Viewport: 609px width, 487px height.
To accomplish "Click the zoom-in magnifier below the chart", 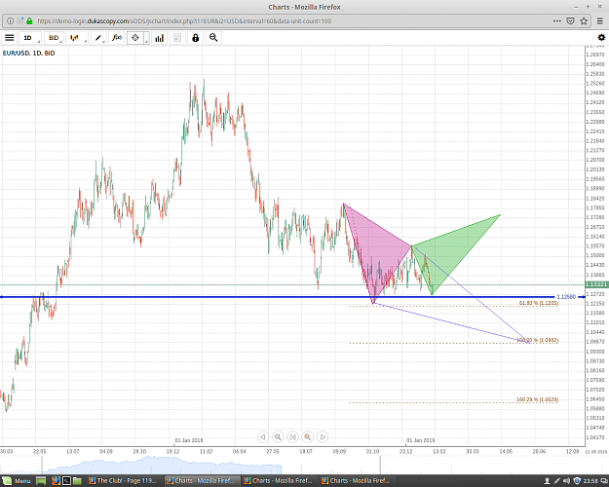I will click(307, 437).
